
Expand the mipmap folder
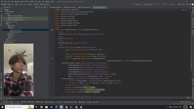pyautogui.click(x=7, y=34)
